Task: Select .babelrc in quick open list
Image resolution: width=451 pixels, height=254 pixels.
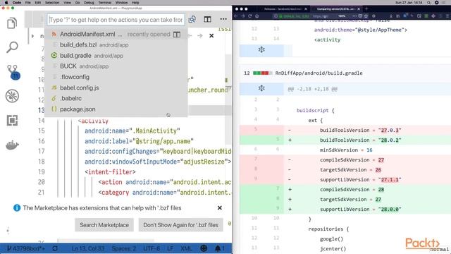Action: pos(116,99)
